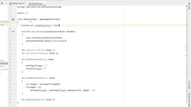The image size is (191, 107).
Task: Jump to warning stripe mark for line 10
Action: [187, 24]
